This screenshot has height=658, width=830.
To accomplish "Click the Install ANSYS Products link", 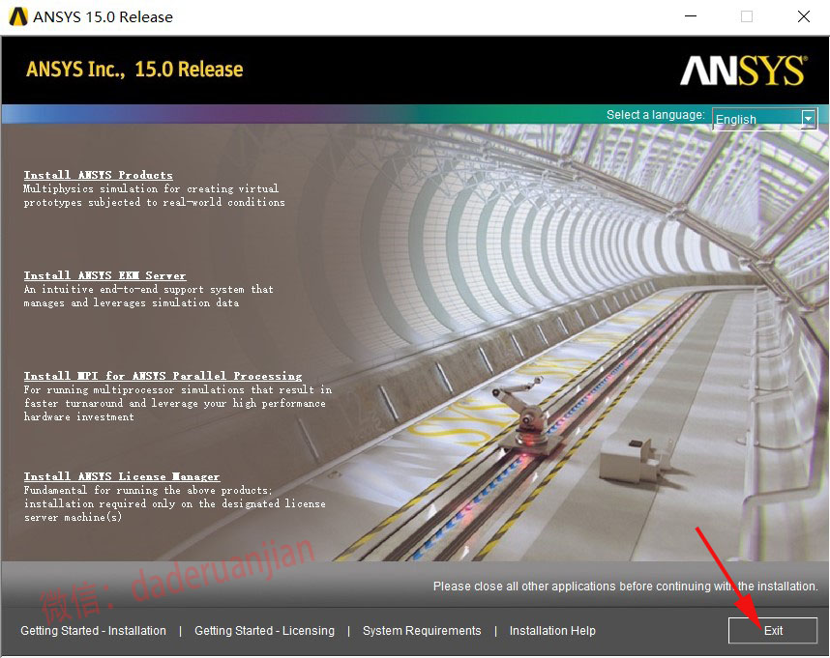I will (98, 175).
